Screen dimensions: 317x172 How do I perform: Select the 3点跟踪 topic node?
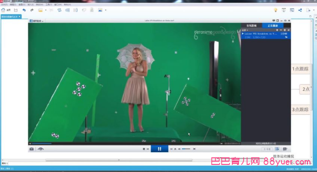coord(300,110)
